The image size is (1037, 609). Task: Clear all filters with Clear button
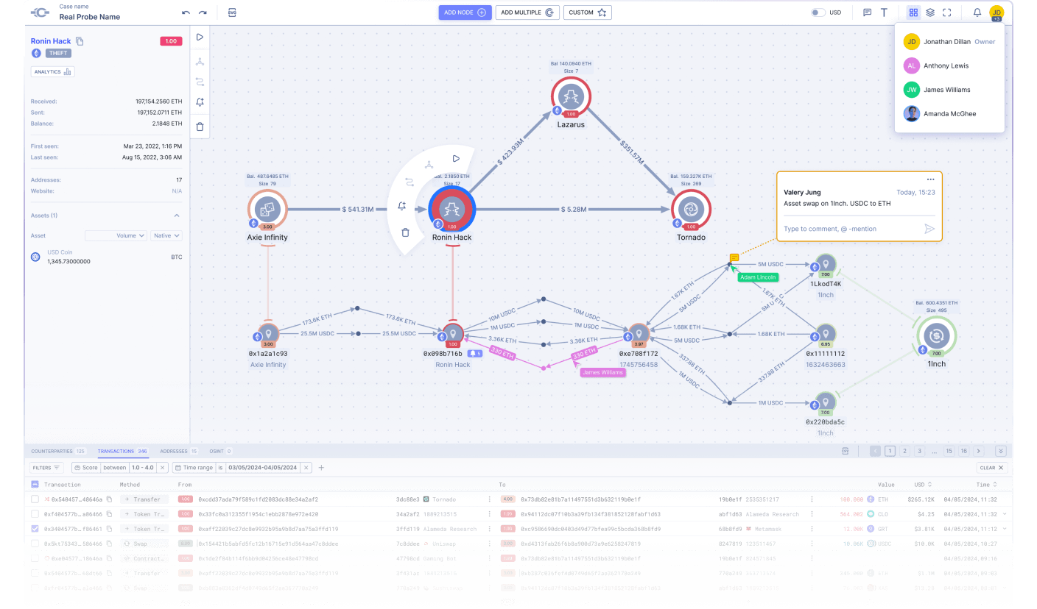(x=991, y=468)
